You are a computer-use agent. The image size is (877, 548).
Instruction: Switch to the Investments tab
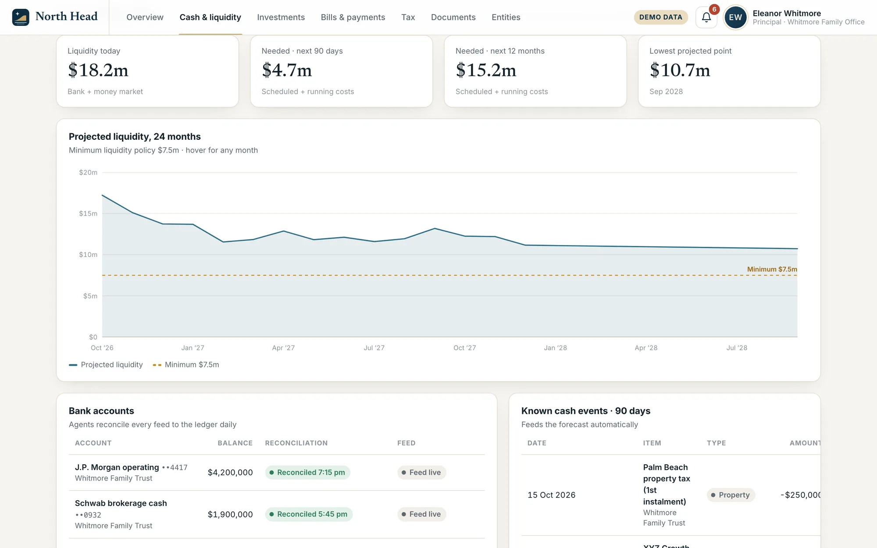pos(281,17)
